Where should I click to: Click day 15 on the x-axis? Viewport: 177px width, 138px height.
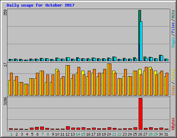pyautogui.click(x=83, y=134)
